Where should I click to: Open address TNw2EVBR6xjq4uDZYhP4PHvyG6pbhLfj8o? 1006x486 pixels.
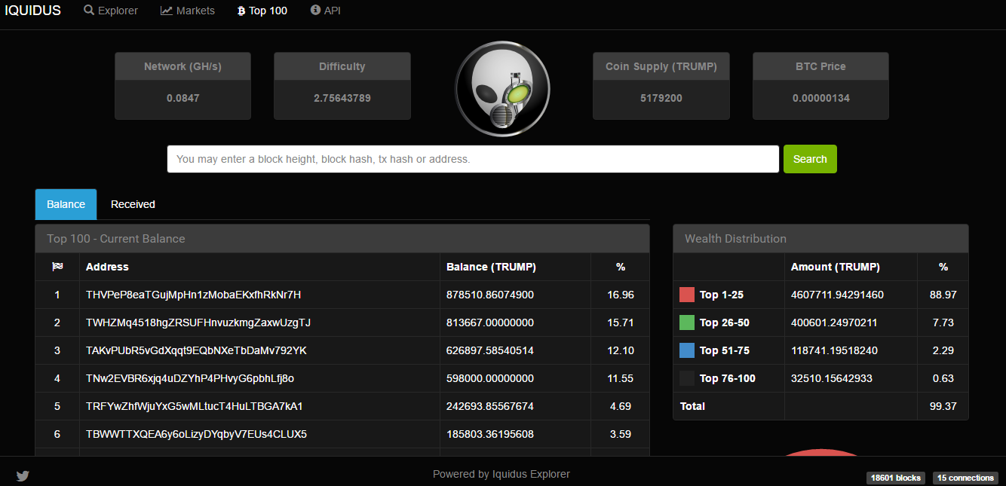190,378
